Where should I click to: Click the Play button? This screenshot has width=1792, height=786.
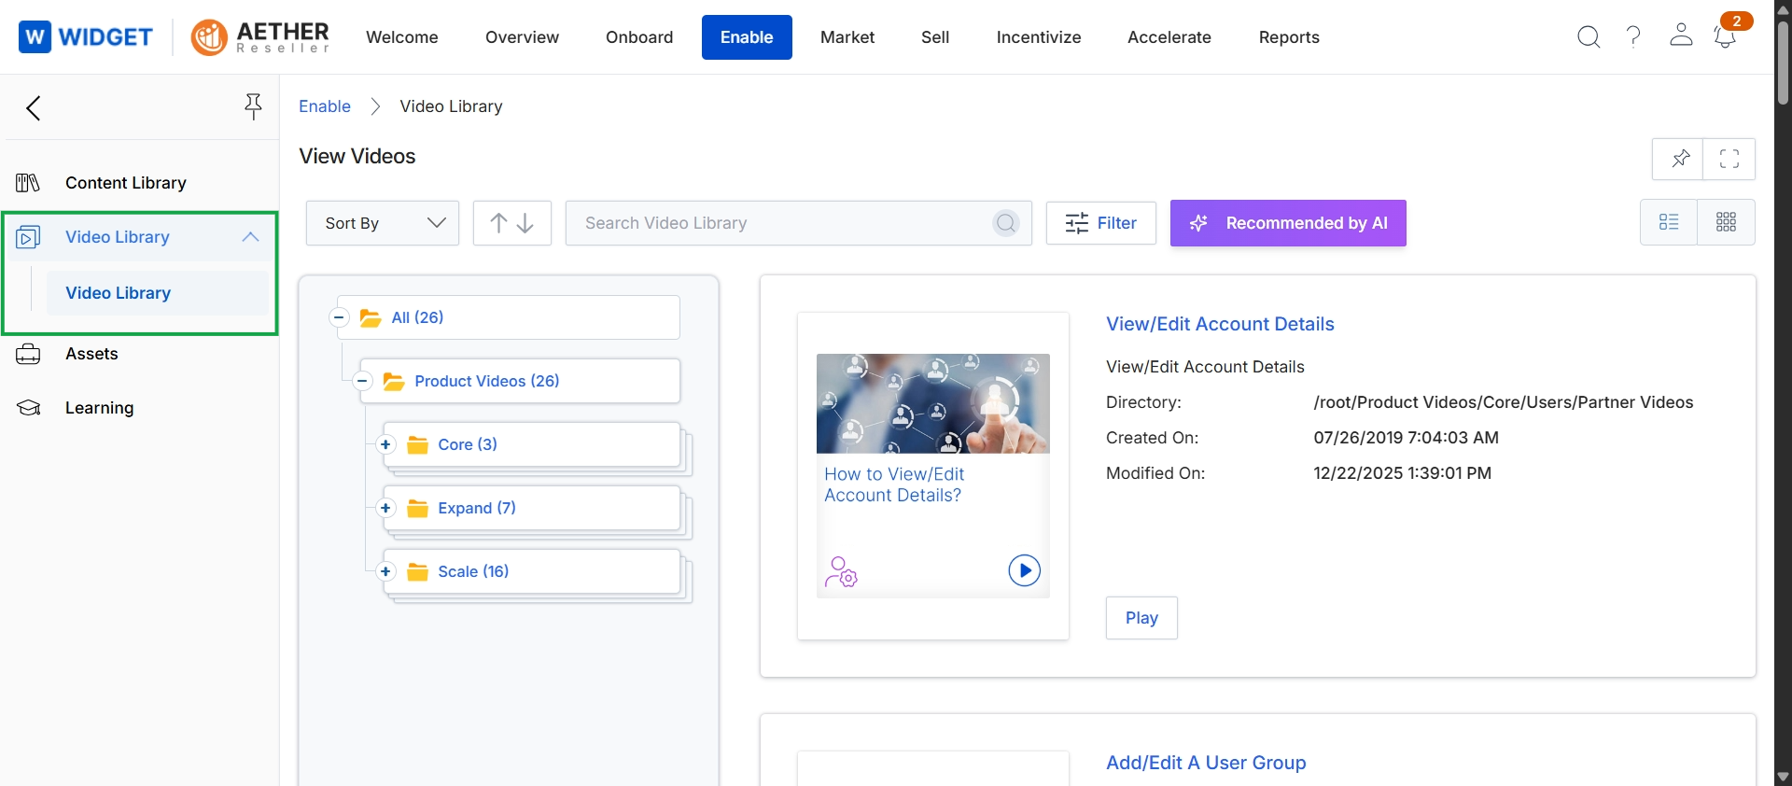point(1141,618)
